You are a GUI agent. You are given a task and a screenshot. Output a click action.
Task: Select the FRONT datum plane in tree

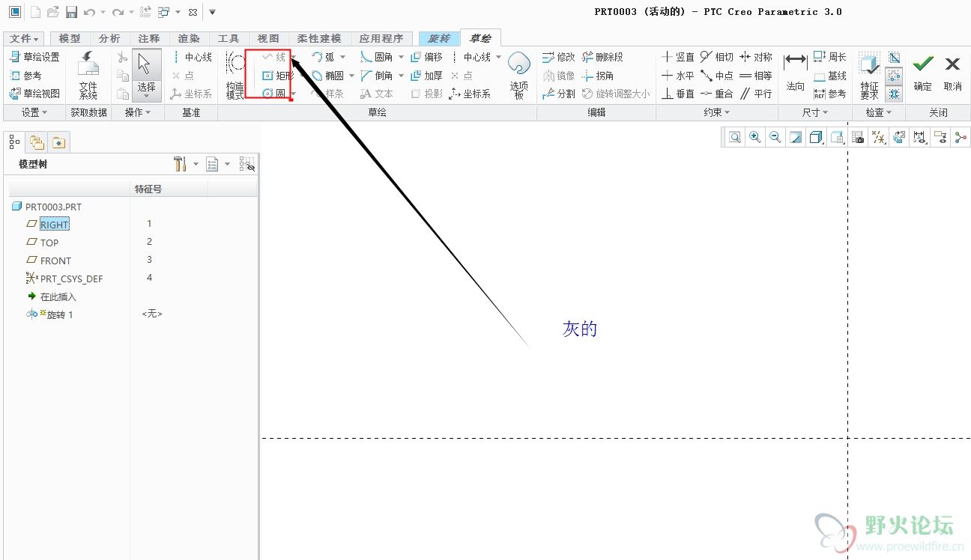pyautogui.click(x=55, y=261)
